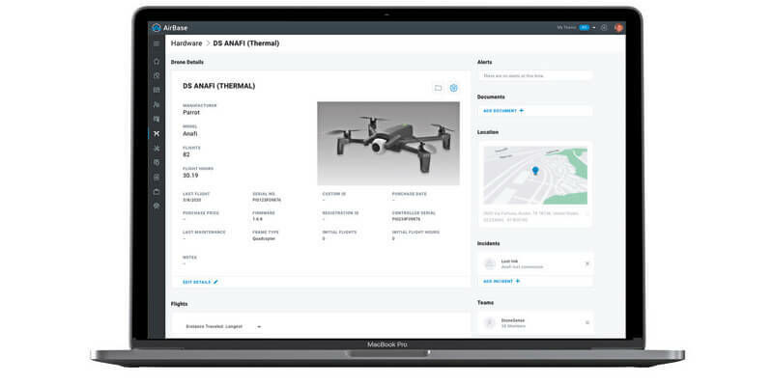Go to Home via sidebar house icon
Screen dimensions: 773x386
[x=157, y=62]
